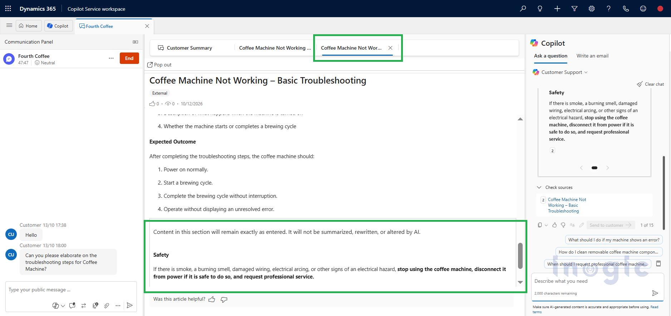Screen dimensions: 671x316
Task: Send the public message with arrow icon
Action: 130,305
